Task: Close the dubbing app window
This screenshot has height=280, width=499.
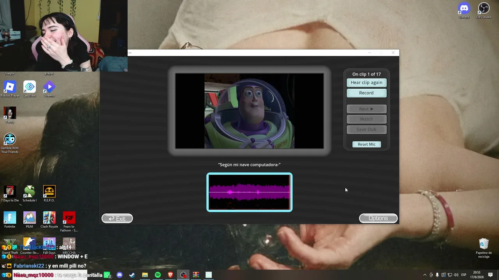Action: point(393,53)
